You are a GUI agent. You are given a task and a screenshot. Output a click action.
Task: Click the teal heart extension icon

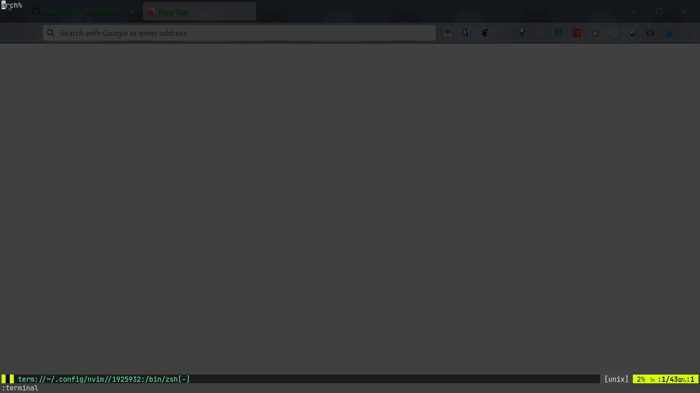pos(559,33)
